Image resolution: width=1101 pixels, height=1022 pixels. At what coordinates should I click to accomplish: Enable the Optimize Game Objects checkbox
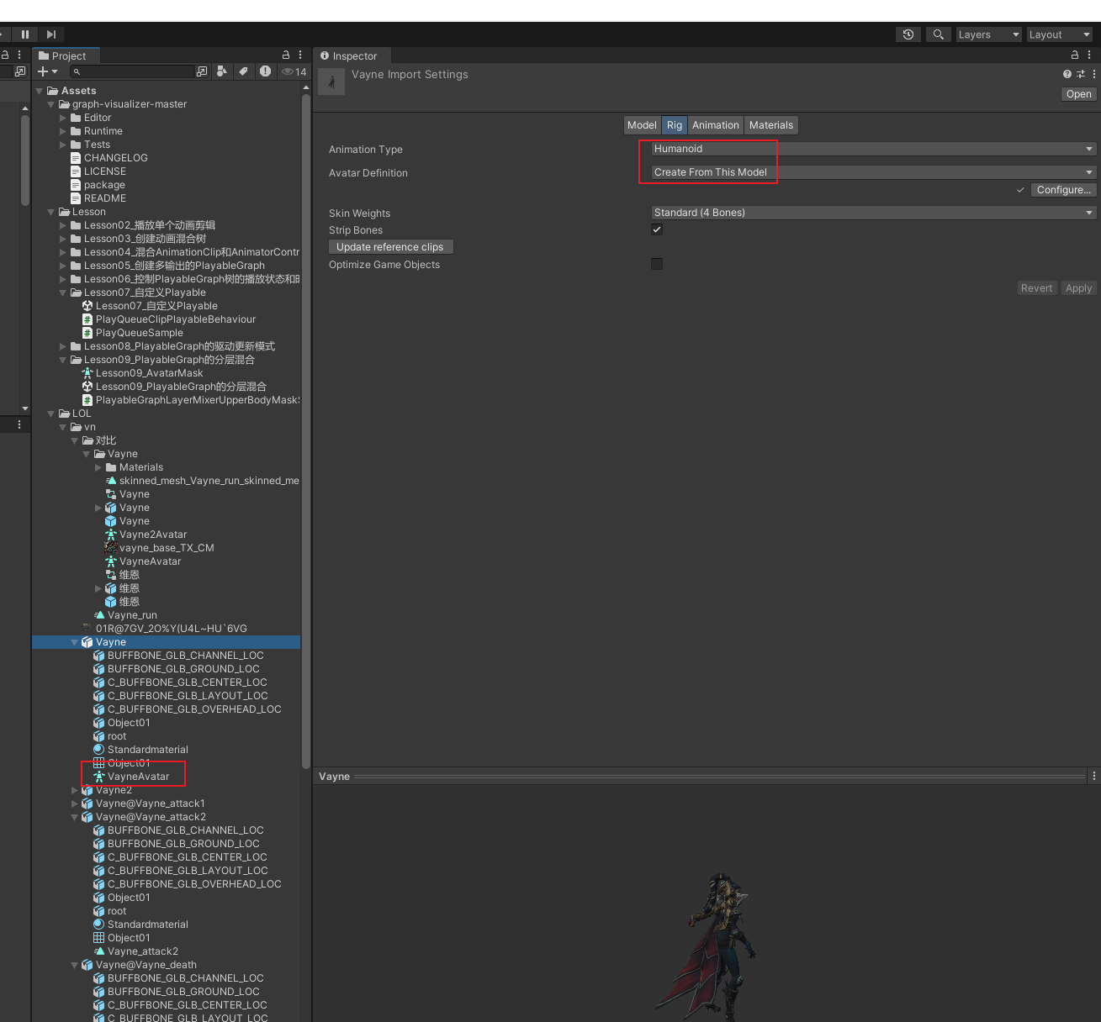pos(657,264)
